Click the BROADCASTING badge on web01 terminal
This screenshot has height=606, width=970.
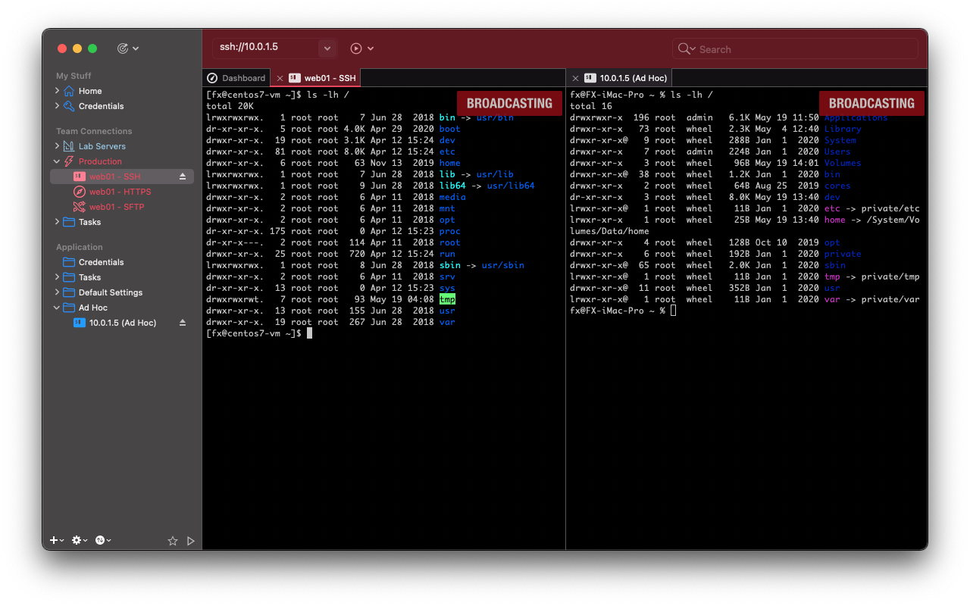click(x=508, y=102)
